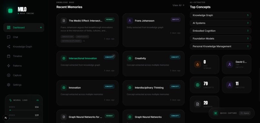Click the person icon beside 11 entities
The width and height of the screenshot is (260, 123).
click(229, 85)
